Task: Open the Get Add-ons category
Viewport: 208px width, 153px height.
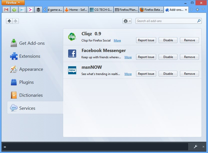Action: [x=35, y=43]
